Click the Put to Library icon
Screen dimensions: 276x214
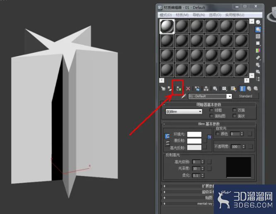pos(215,89)
